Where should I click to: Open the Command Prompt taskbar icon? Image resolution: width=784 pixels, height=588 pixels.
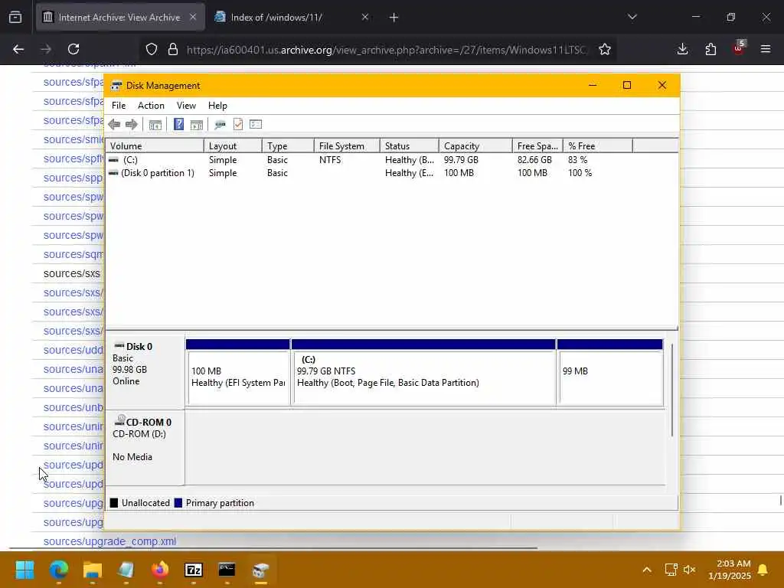(227, 570)
